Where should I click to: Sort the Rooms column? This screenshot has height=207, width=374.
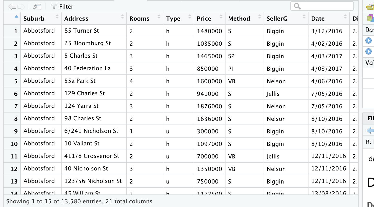(x=159, y=17)
